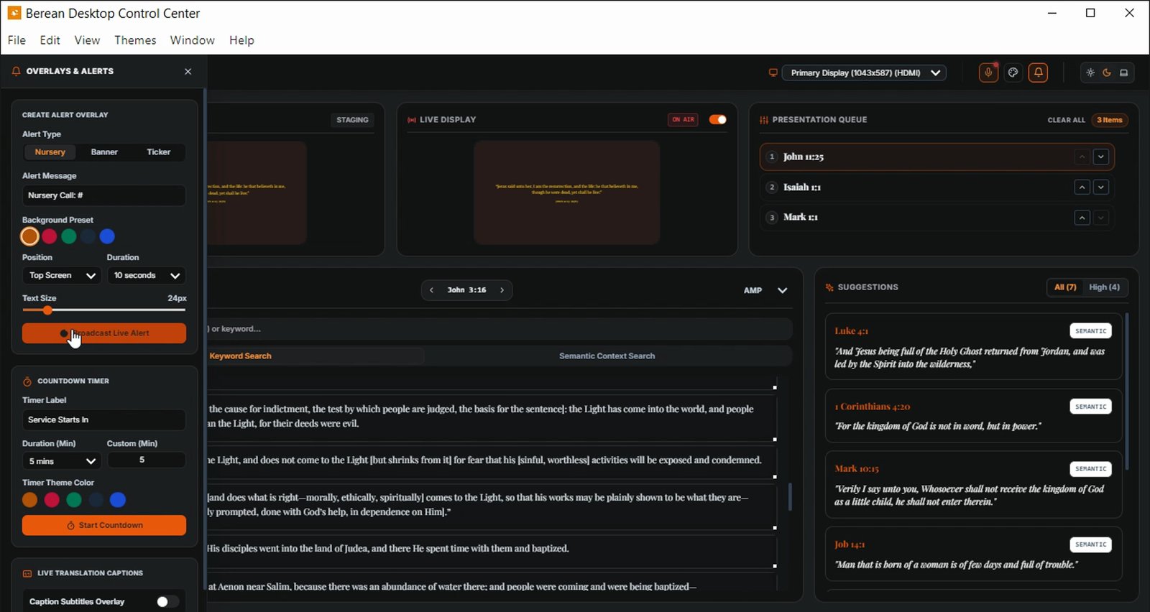Image resolution: width=1150 pixels, height=612 pixels.
Task: Expand the Top Screen position dropdown
Action: pos(62,276)
